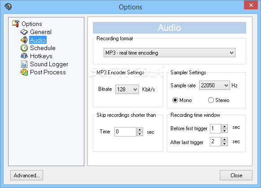Decrease the skip recordings Time value
The width and height of the screenshot is (261, 188).
(140, 134)
